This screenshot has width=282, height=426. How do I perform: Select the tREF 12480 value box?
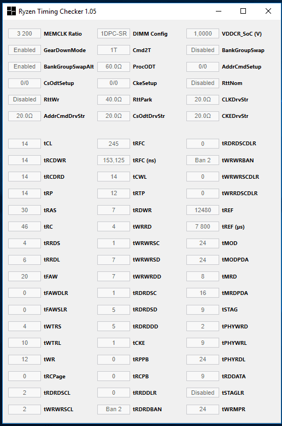coord(203,210)
